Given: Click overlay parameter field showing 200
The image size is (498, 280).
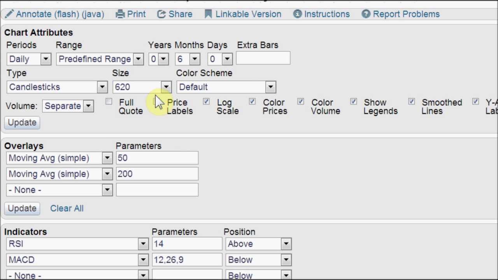Looking at the screenshot, I should coord(157,174).
